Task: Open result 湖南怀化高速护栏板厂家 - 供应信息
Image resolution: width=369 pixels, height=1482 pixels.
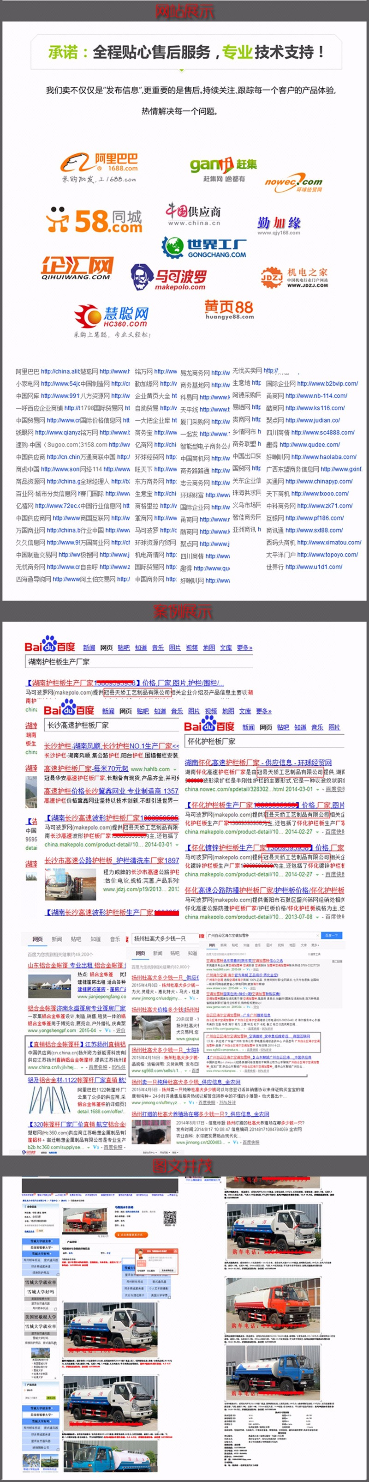Action: coord(258,762)
